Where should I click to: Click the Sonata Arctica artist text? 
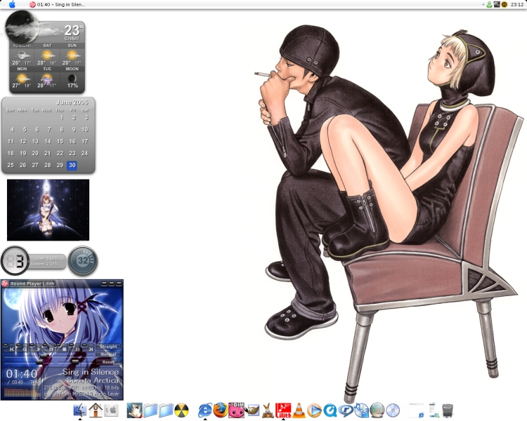[x=93, y=380]
